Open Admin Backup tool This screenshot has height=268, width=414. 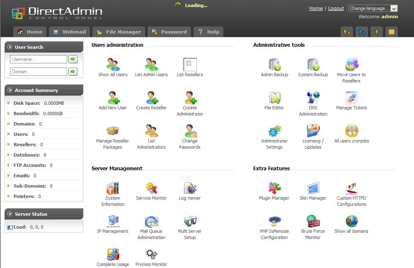(x=274, y=65)
